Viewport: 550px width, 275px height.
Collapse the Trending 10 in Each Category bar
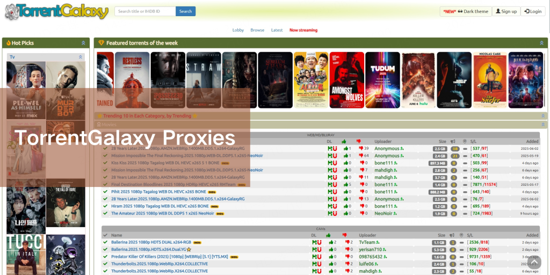[544, 116]
